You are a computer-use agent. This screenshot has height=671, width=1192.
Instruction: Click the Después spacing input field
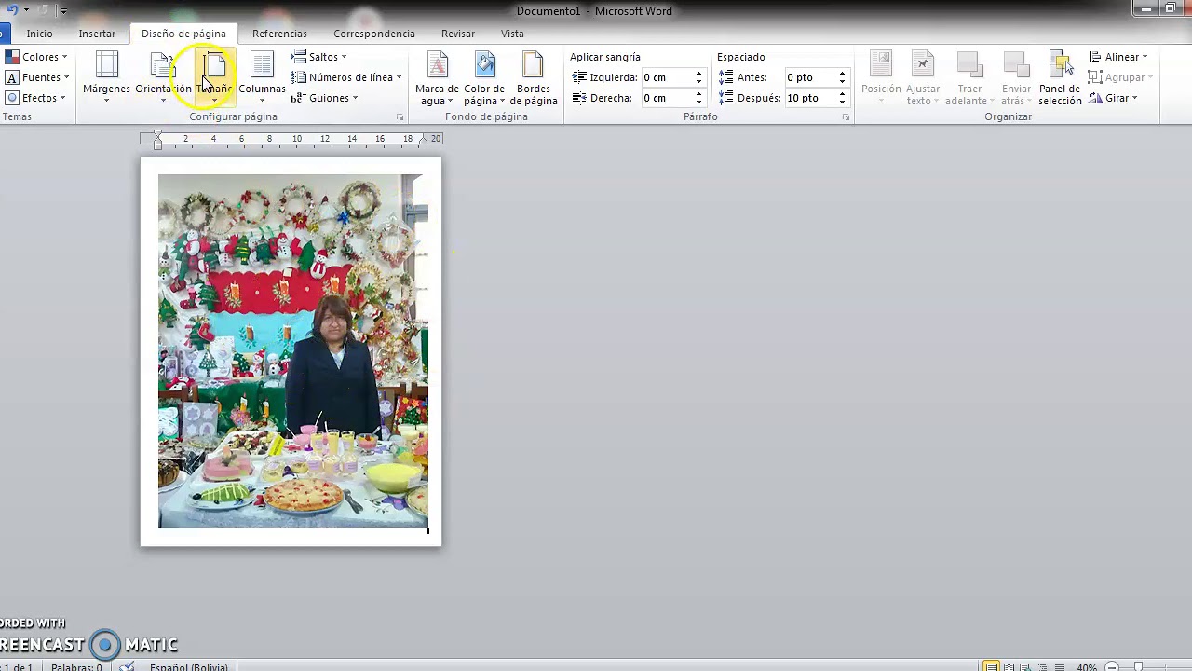810,98
